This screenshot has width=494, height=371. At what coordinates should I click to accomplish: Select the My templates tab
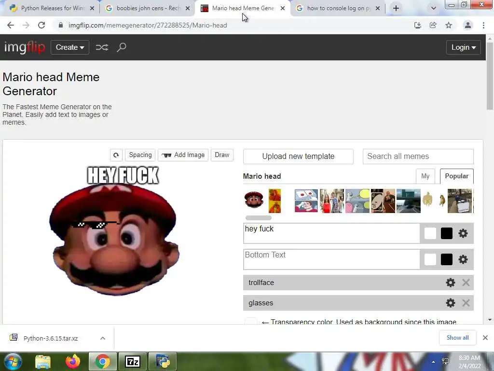(x=425, y=176)
